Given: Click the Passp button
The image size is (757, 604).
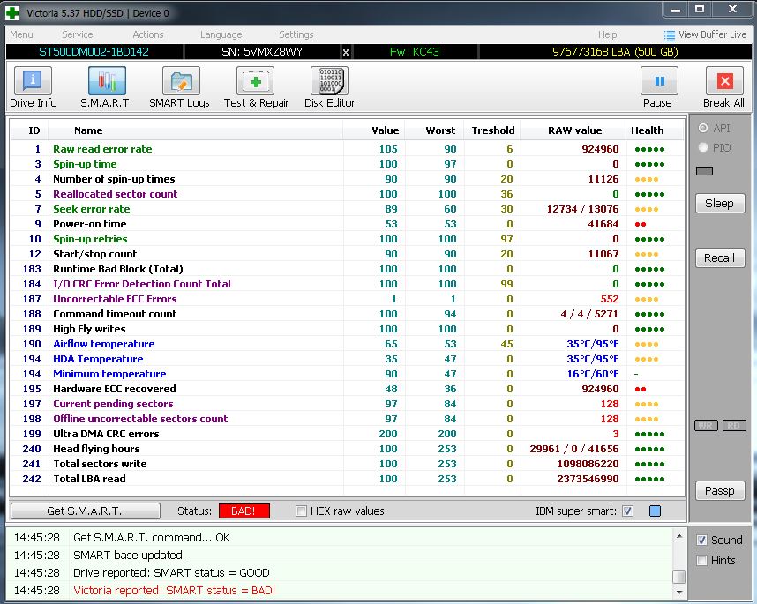Looking at the screenshot, I should (x=720, y=490).
